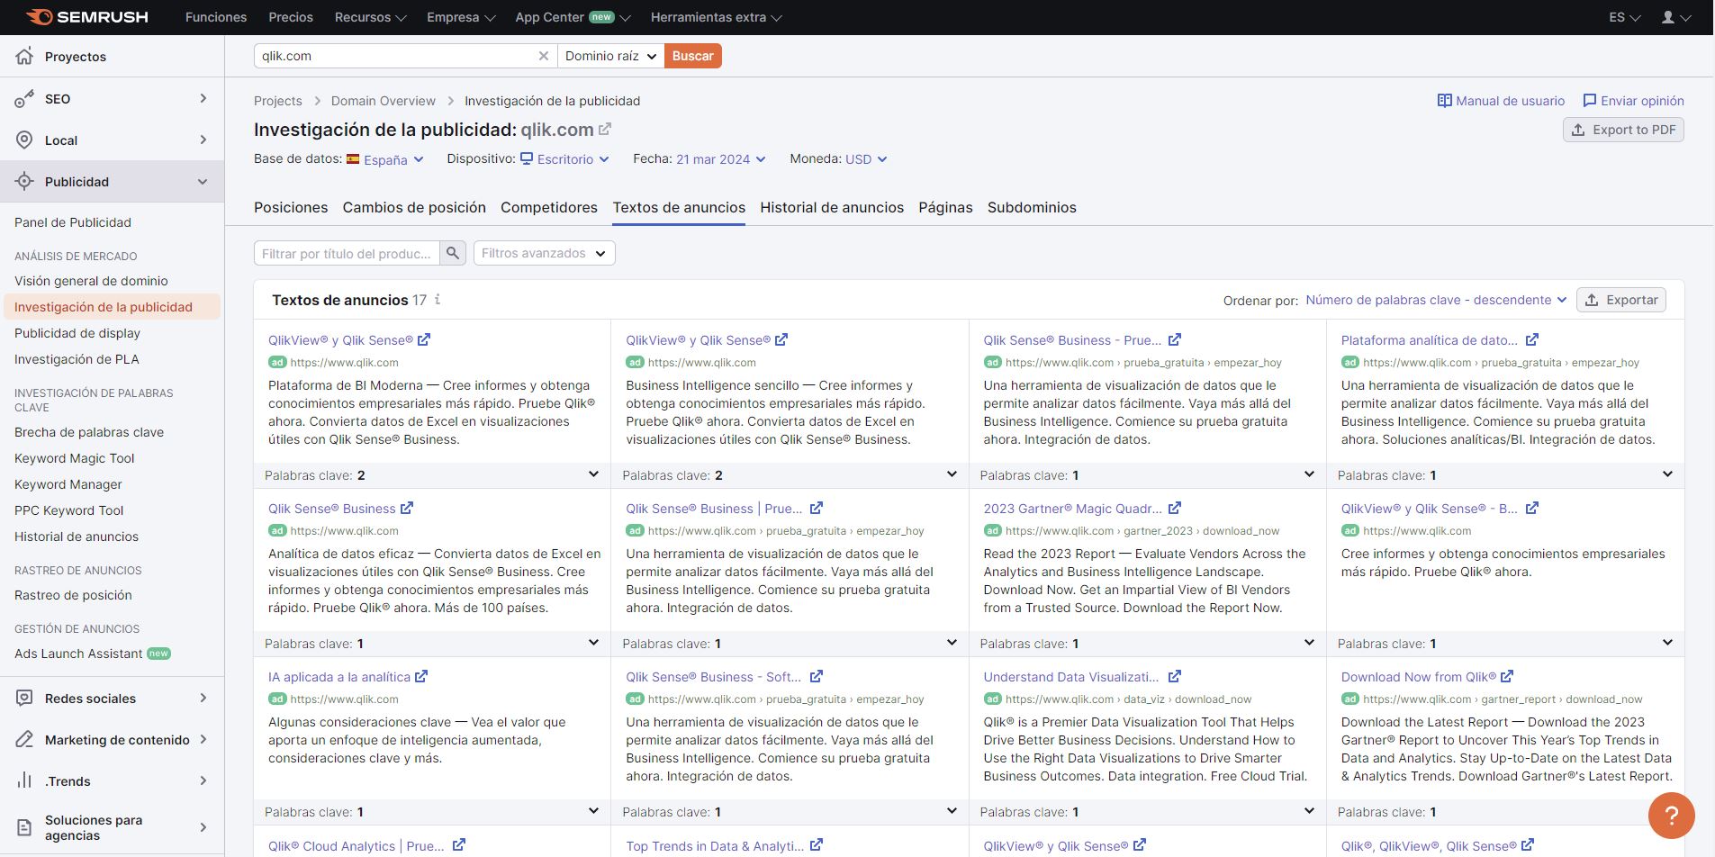Image resolution: width=1715 pixels, height=857 pixels.
Task: Click the info icon beside Textos de anuncios 17
Action: pos(438,300)
